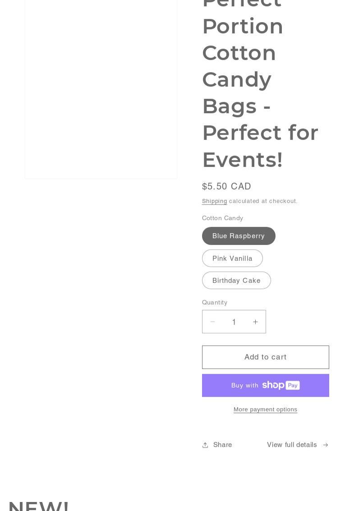Click the arrow beside View full details
The width and height of the screenshot is (345, 511).
pos(325,445)
